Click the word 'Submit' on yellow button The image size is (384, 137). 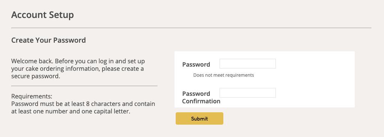pos(199,119)
